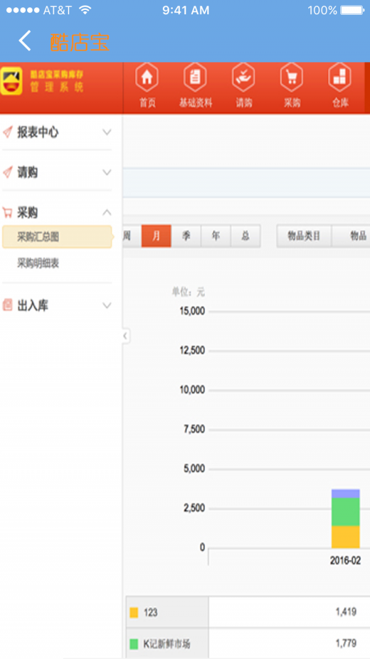Expand the 请购 sidebar section chevron
The height and width of the screenshot is (659, 370).
pyautogui.click(x=107, y=172)
